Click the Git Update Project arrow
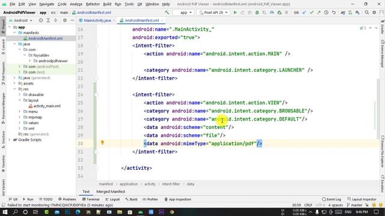Image resolution: width=385 pixels, height=216 pixels. coord(304,13)
